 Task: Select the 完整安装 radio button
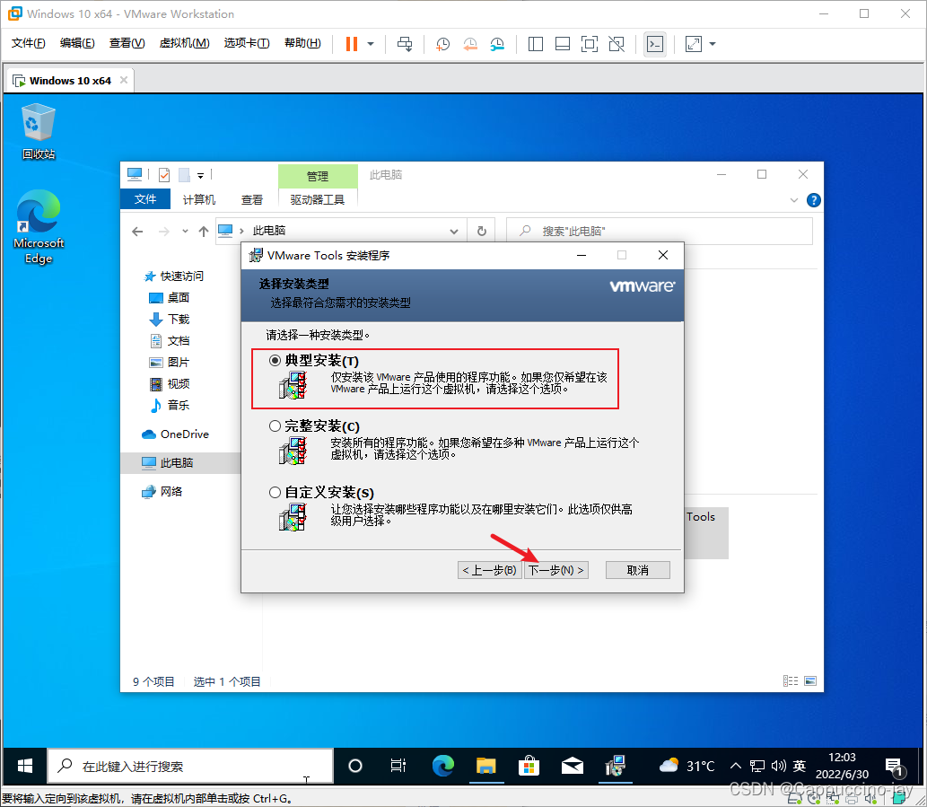coord(275,425)
